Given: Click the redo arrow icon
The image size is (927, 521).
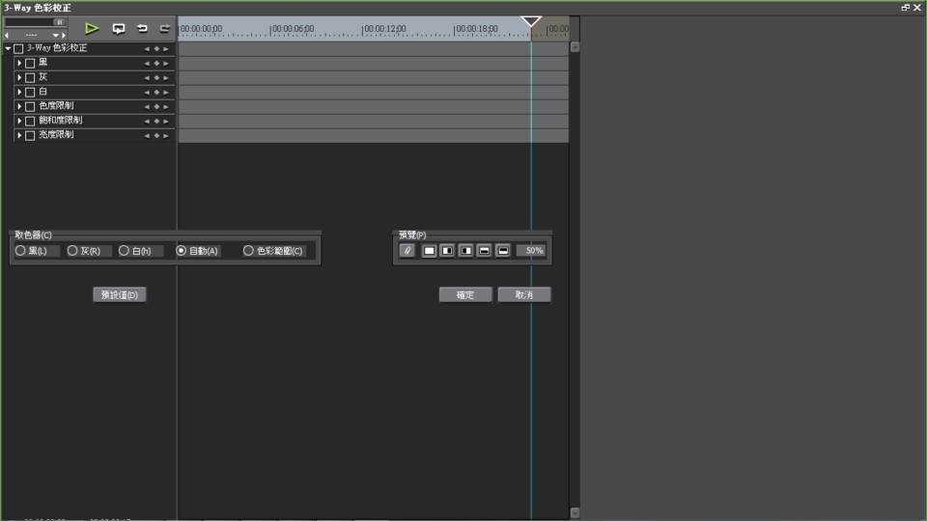Looking at the screenshot, I should click(165, 29).
